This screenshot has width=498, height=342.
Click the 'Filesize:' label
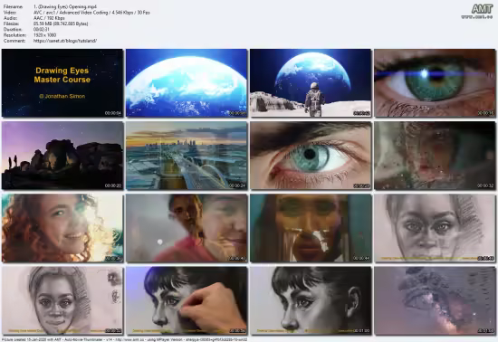(x=12, y=24)
